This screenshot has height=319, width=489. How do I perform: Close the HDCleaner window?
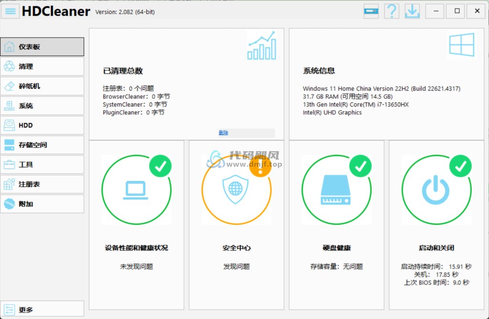click(x=476, y=11)
